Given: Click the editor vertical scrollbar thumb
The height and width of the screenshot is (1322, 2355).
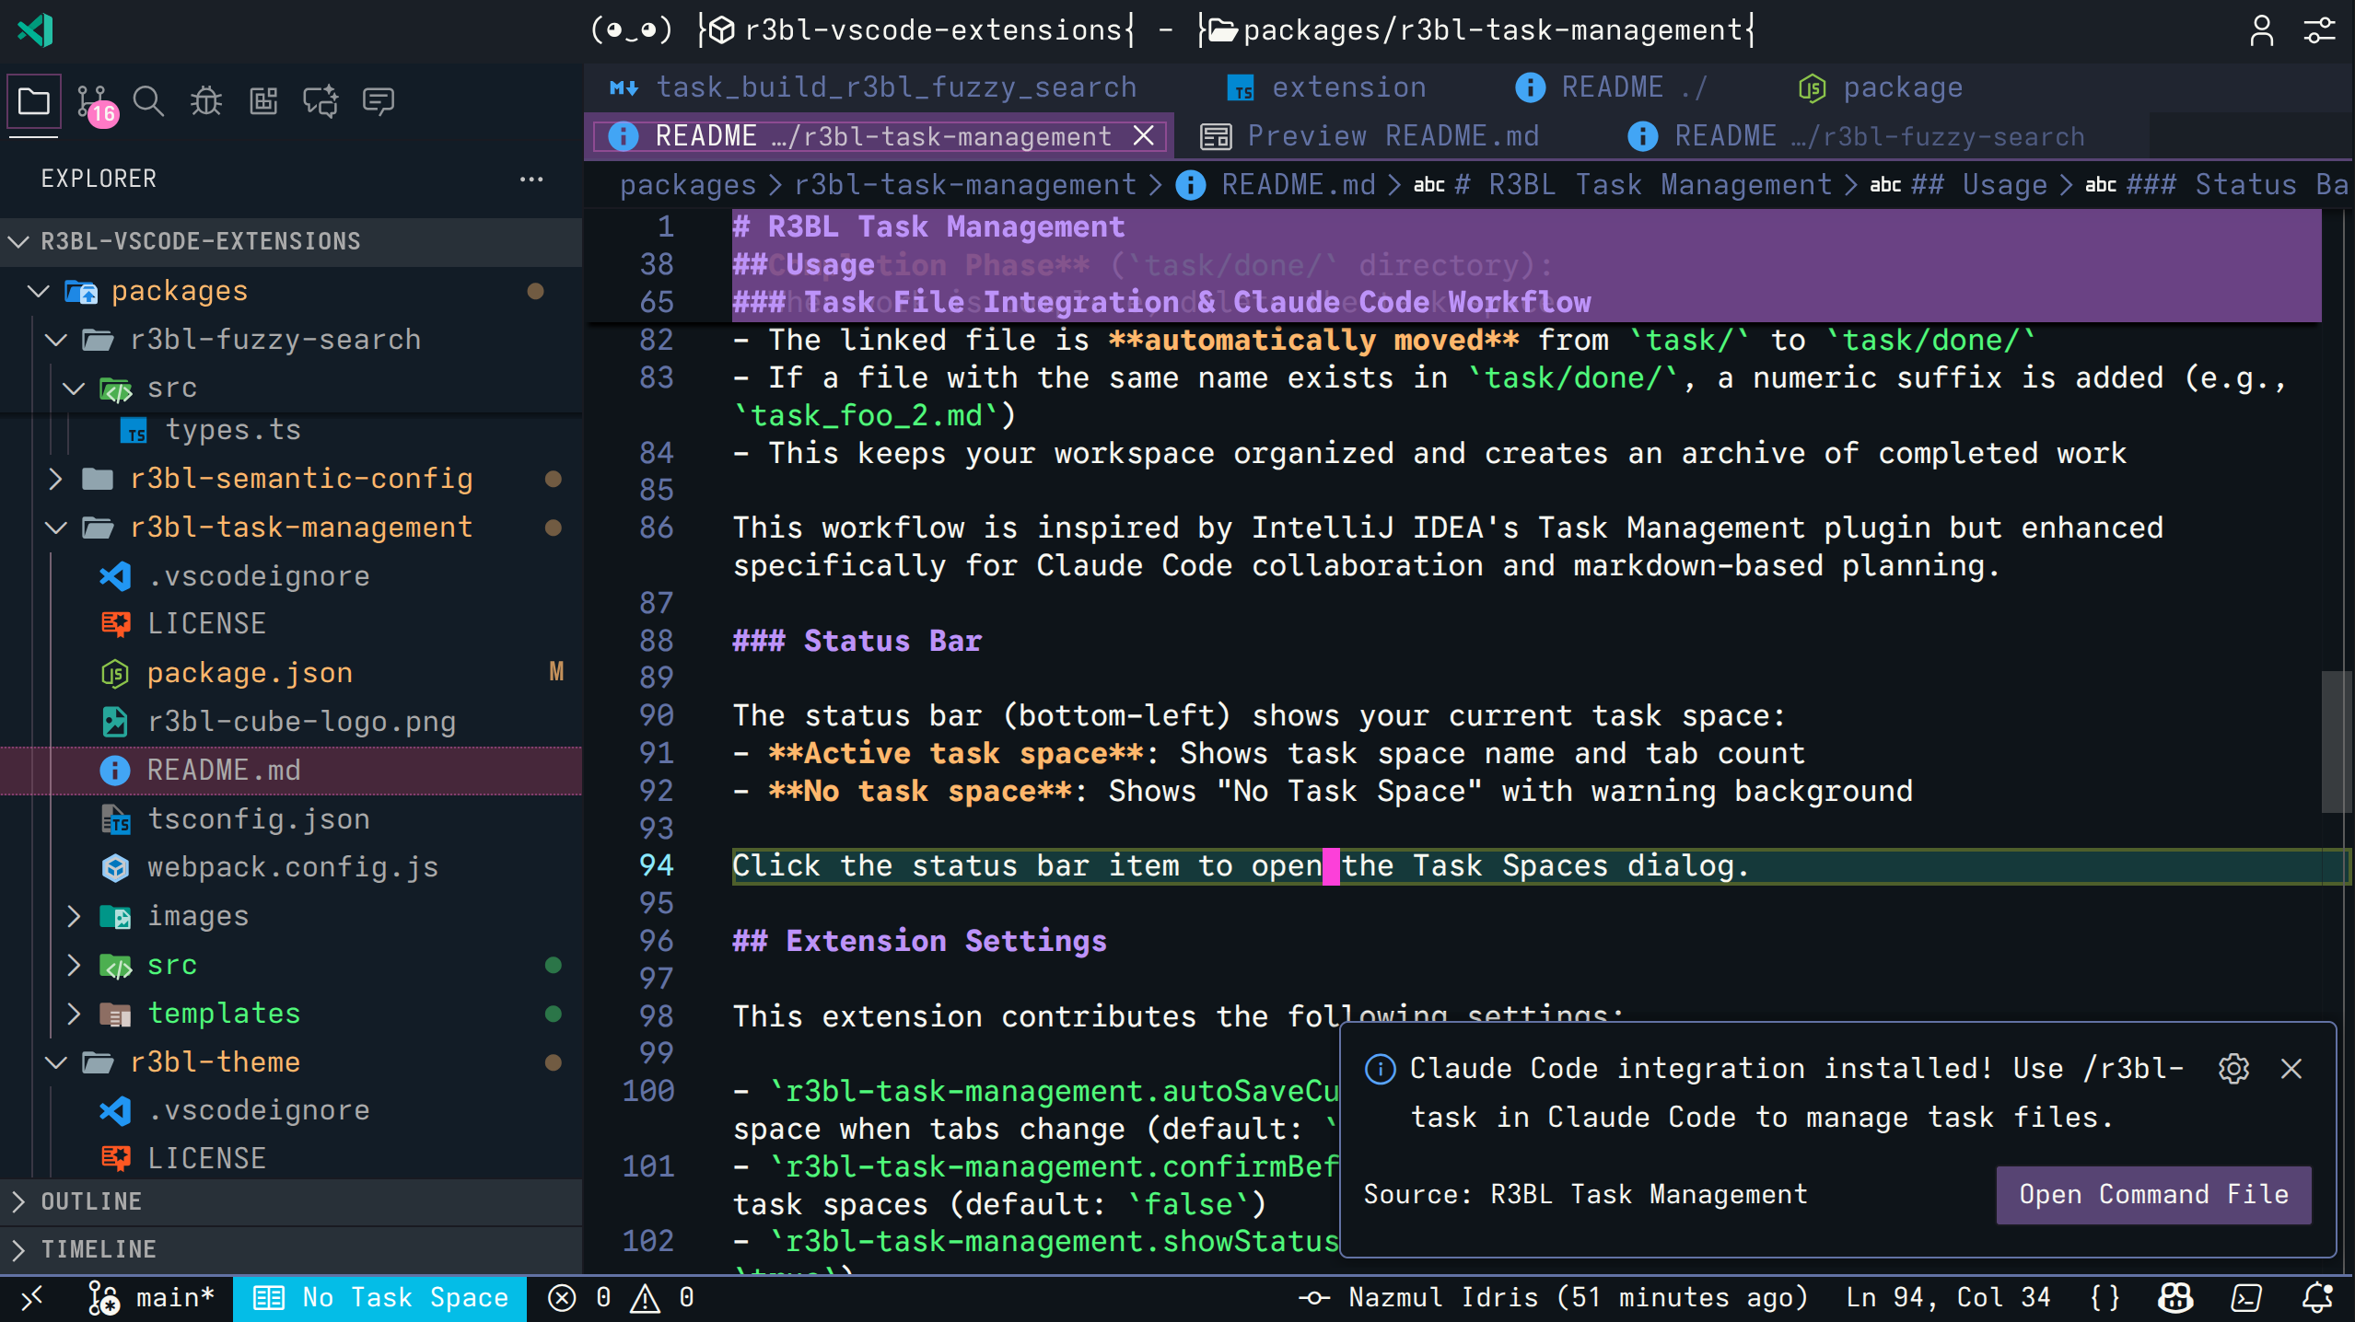Looking at the screenshot, I should pyautogui.click(x=2336, y=741).
